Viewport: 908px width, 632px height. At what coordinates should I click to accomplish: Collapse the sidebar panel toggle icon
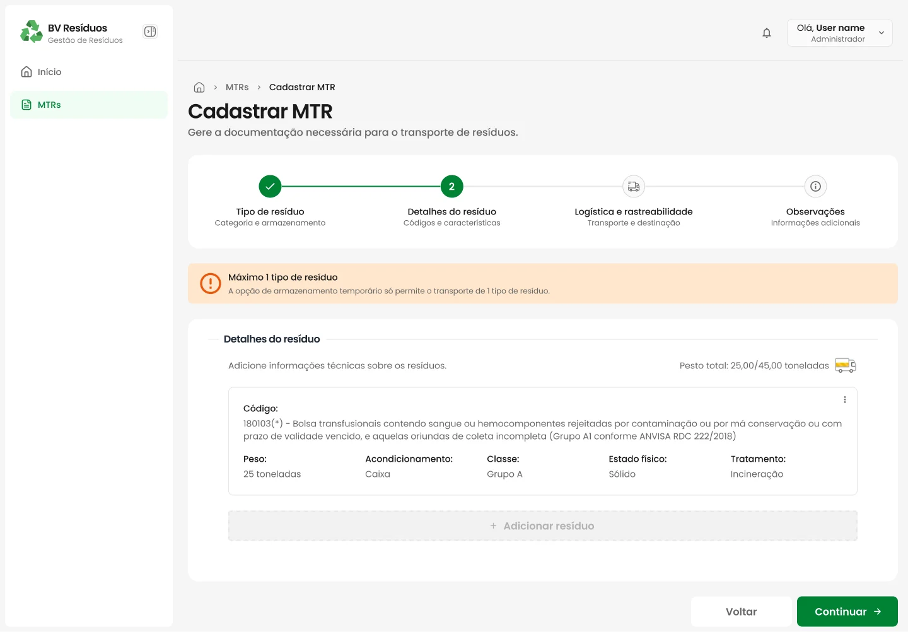click(x=150, y=32)
